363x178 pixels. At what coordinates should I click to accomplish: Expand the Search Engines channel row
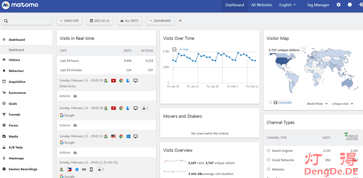(268, 151)
